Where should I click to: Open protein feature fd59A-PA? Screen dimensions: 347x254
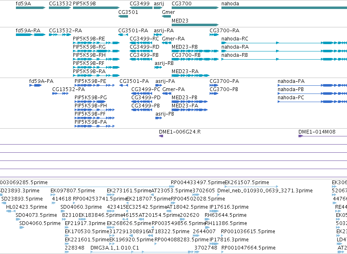tap(35, 85)
